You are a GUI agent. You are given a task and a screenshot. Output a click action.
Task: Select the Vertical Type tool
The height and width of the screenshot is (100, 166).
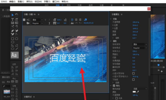[17, 19]
